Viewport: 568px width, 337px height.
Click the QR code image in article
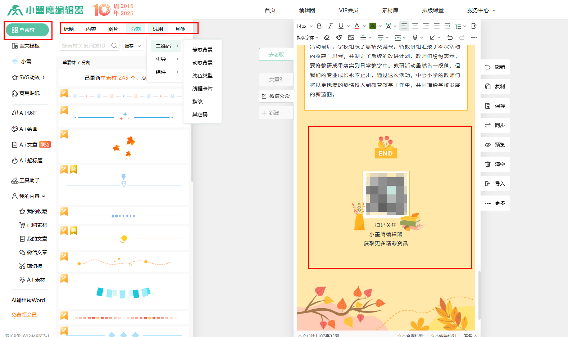click(x=386, y=194)
